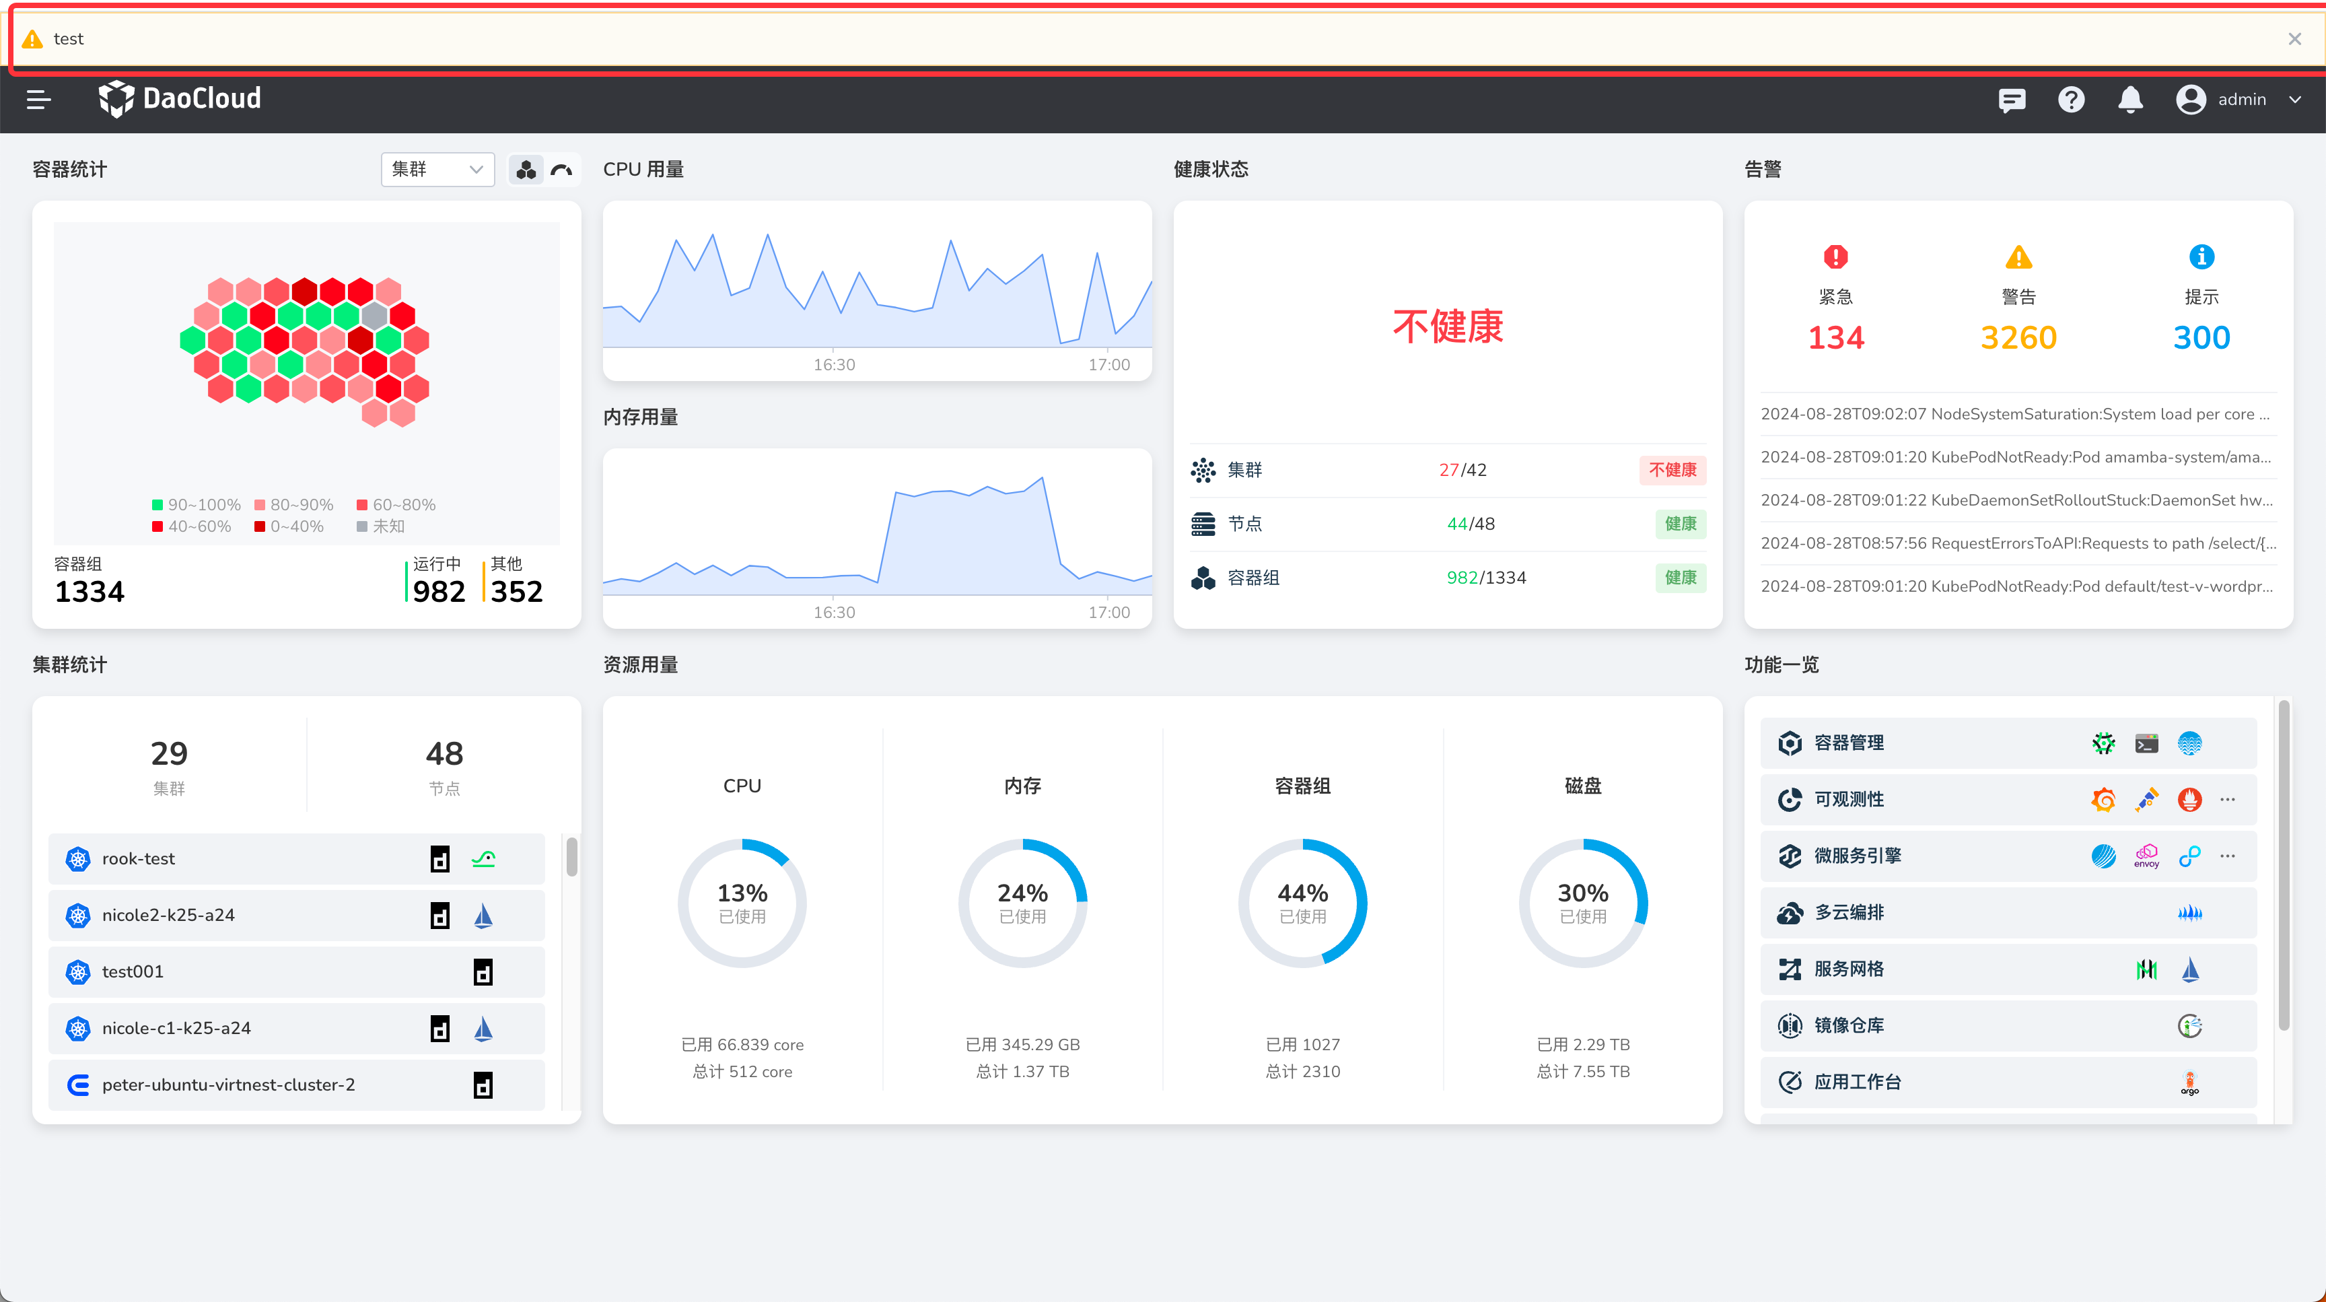2326x1302 pixels.
Task: Open the rook-test cluster link
Action: (x=138, y=858)
